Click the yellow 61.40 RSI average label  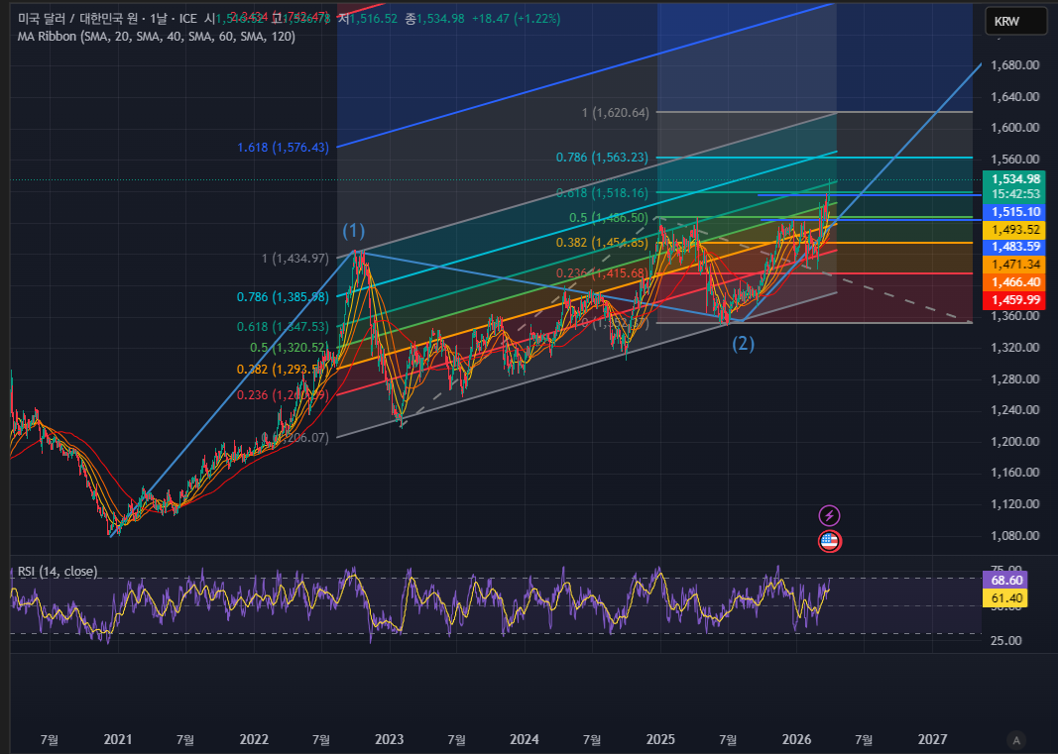tap(1005, 597)
